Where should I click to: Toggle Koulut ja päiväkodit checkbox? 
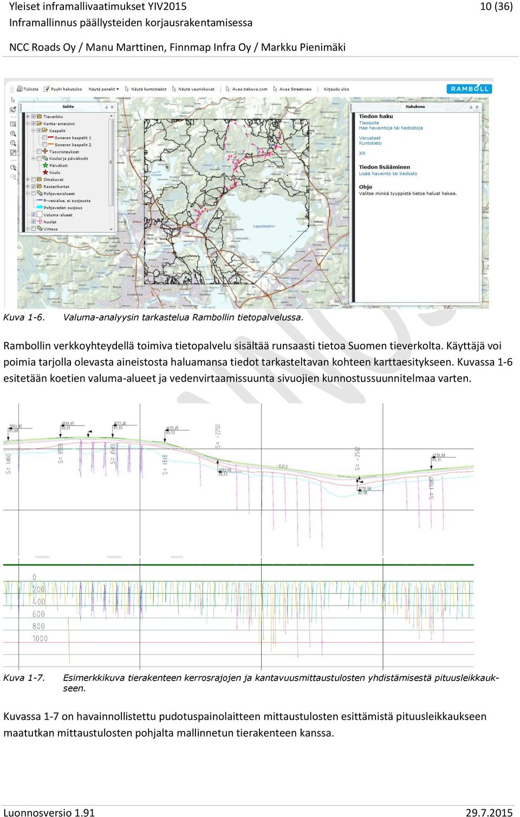point(39,159)
